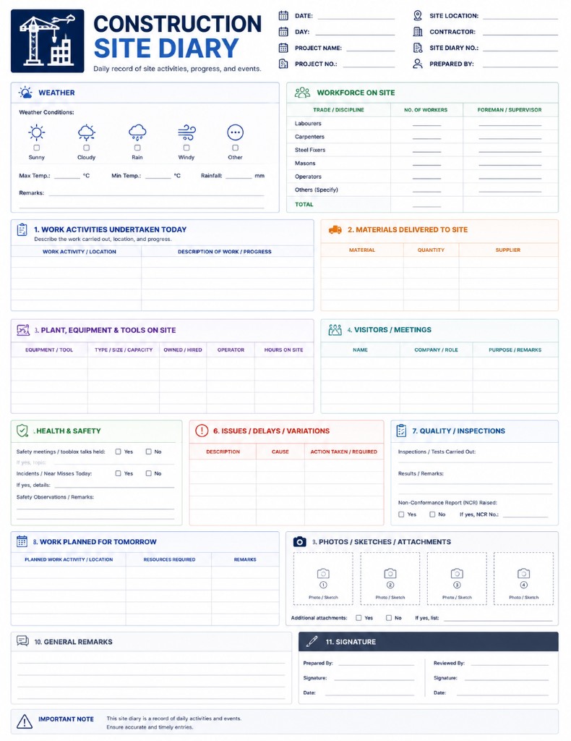Click Photo / Sketch placeholder number 4

pos(524,578)
